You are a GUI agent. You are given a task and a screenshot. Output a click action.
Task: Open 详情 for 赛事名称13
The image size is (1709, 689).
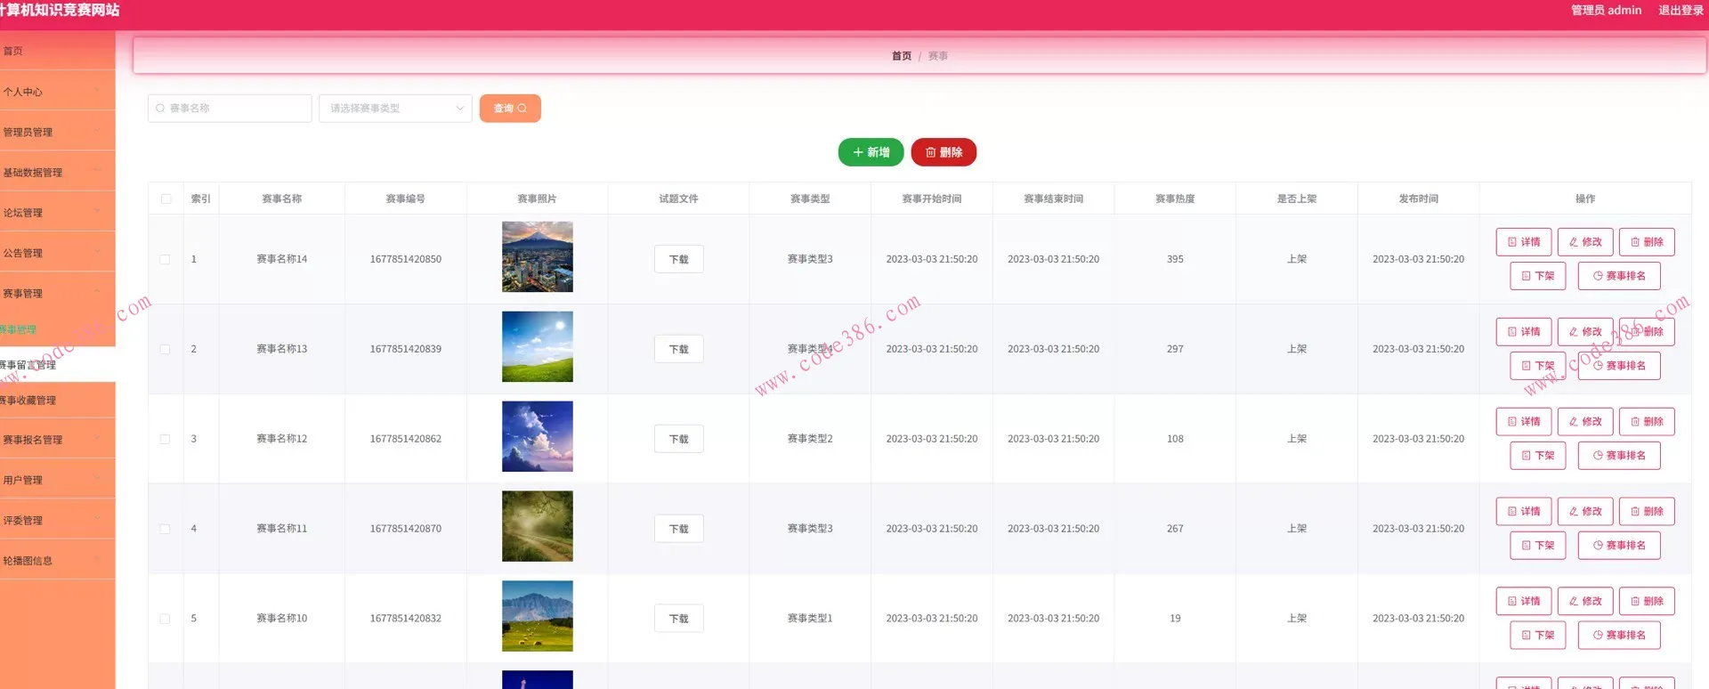pyautogui.click(x=1524, y=332)
